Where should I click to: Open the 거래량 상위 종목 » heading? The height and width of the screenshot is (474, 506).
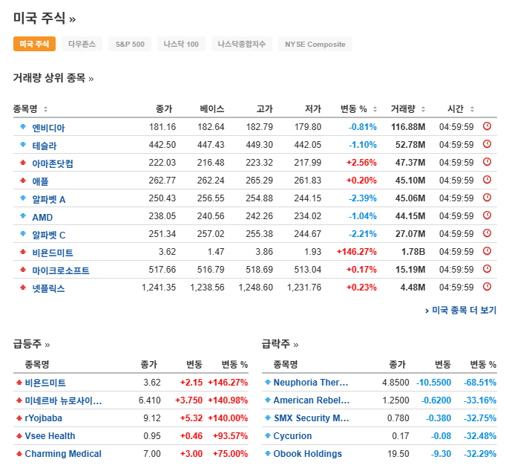(x=53, y=78)
